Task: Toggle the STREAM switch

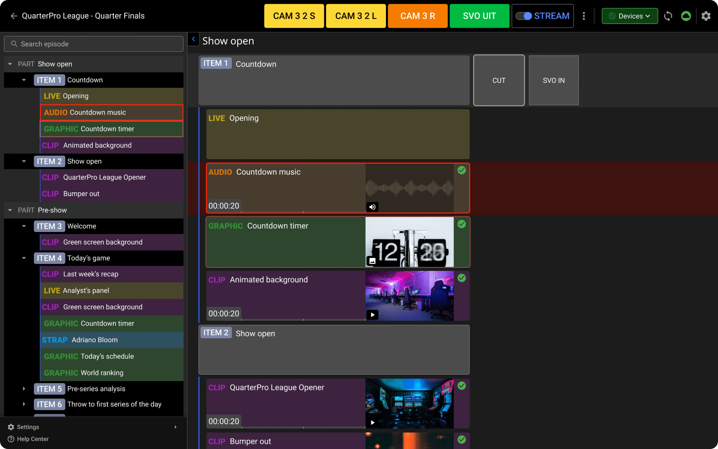Action: click(x=524, y=16)
